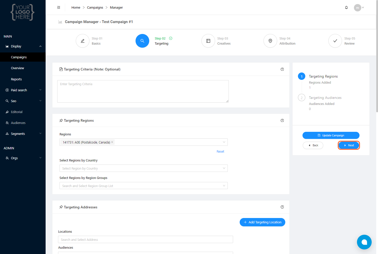Expand the Paid search sidebar menu
Viewport: 378px width, 254px height.
tap(23, 90)
